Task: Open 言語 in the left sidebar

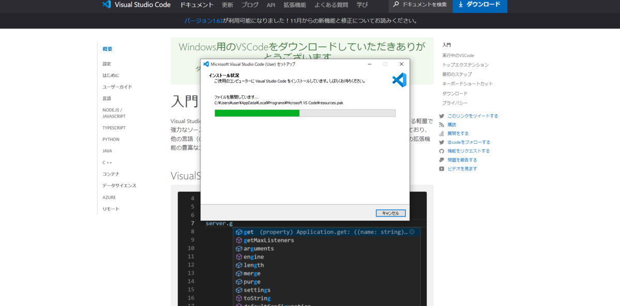Action: click(107, 98)
